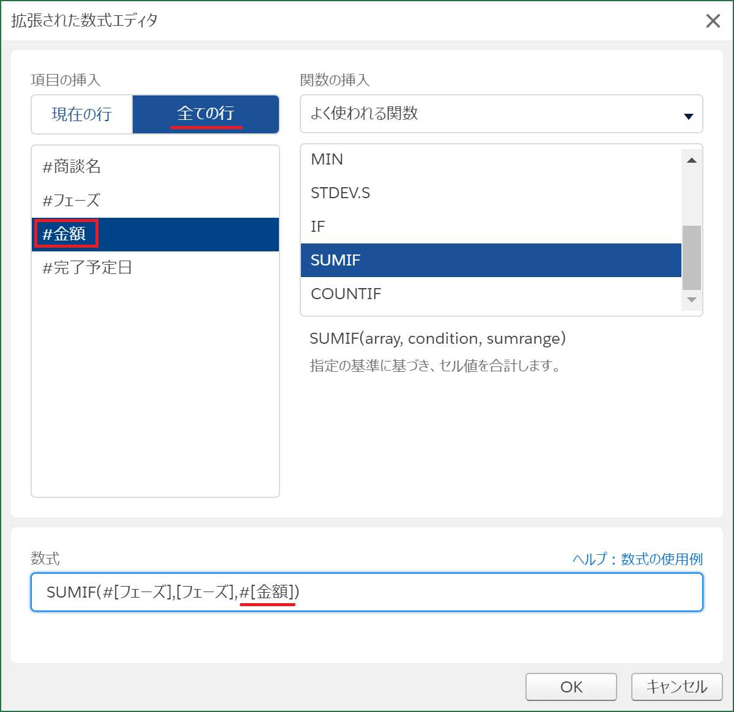
Task: Select the #金額 field
Action: click(x=155, y=234)
